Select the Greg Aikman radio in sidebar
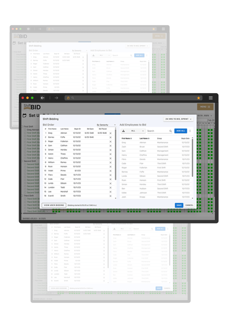 (x=25, y=130)
